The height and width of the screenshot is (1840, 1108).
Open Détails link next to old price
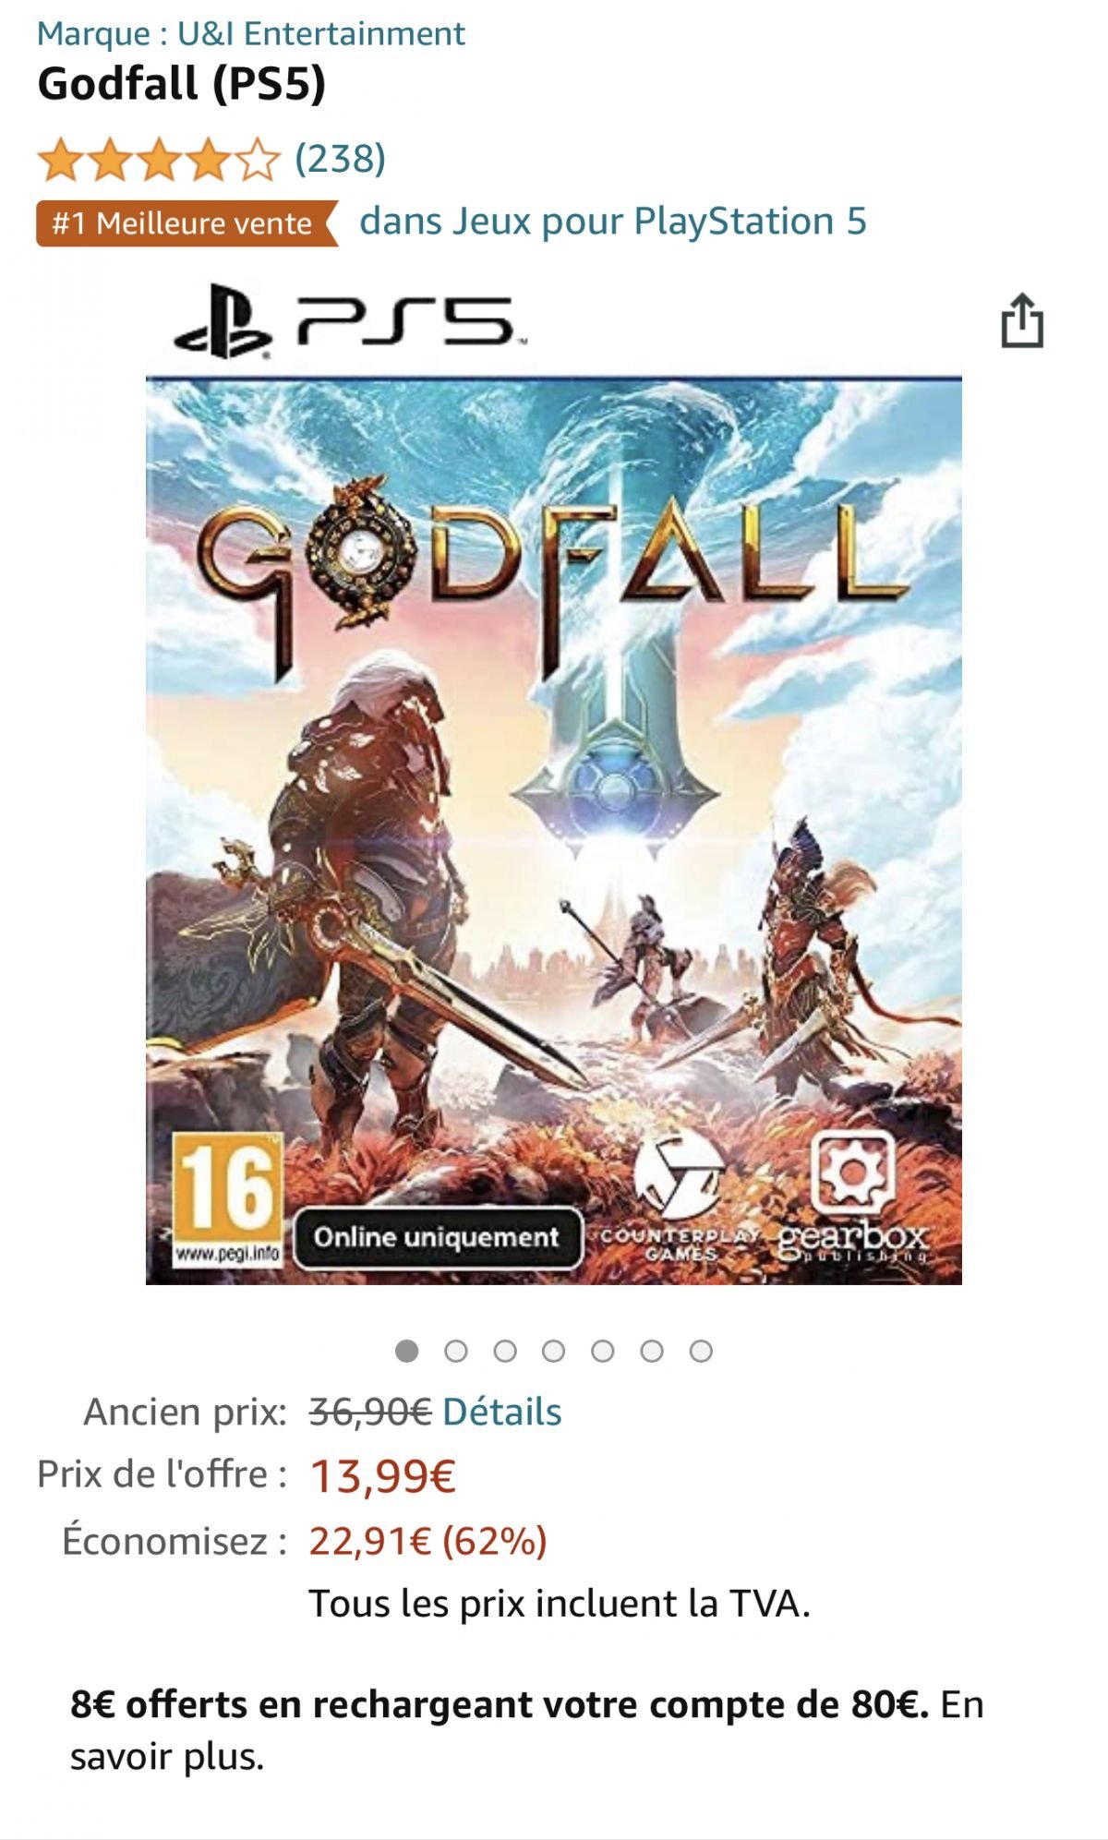(x=502, y=1412)
